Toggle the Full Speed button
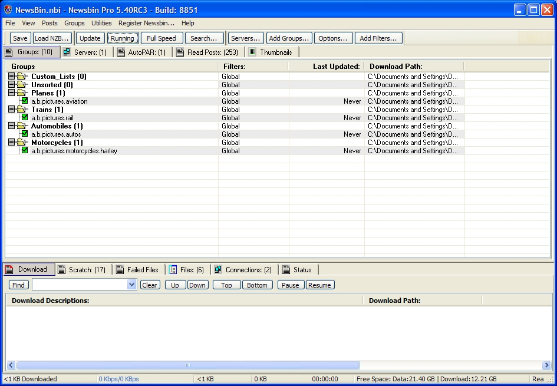The width and height of the screenshot is (557, 386). click(162, 38)
